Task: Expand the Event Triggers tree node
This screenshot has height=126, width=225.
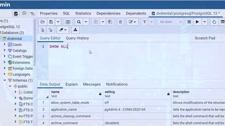Action: point(5,56)
